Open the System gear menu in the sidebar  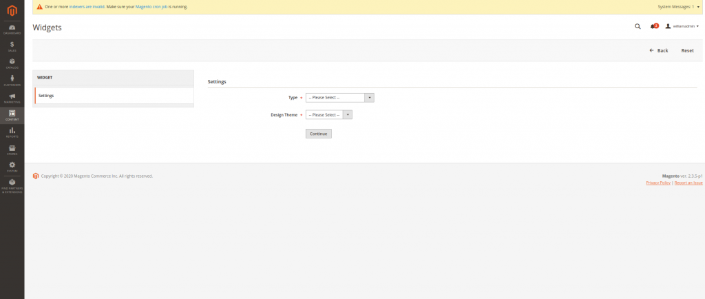pos(12,166)
